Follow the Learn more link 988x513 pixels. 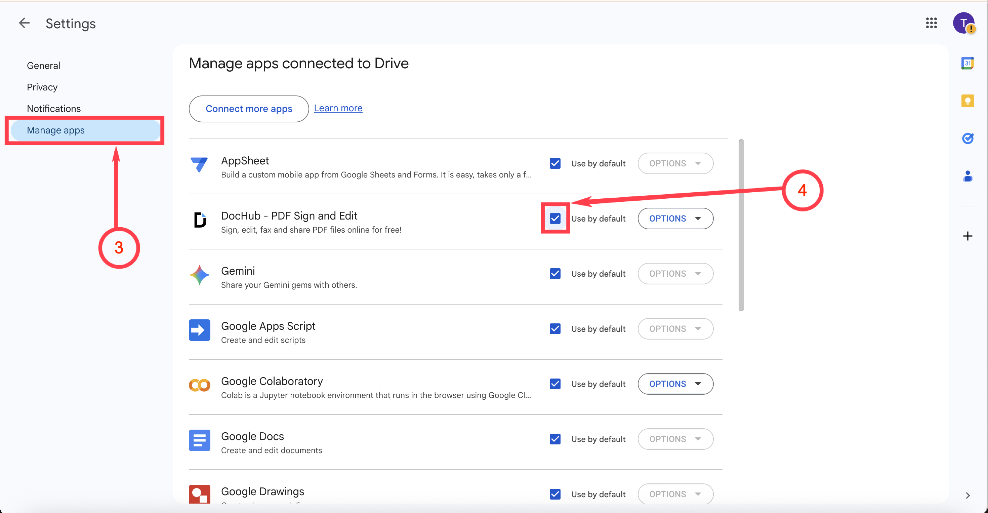coord(338,108)
